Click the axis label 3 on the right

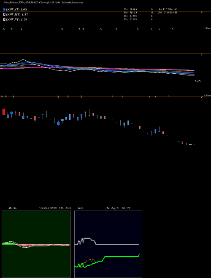[202, 55]
